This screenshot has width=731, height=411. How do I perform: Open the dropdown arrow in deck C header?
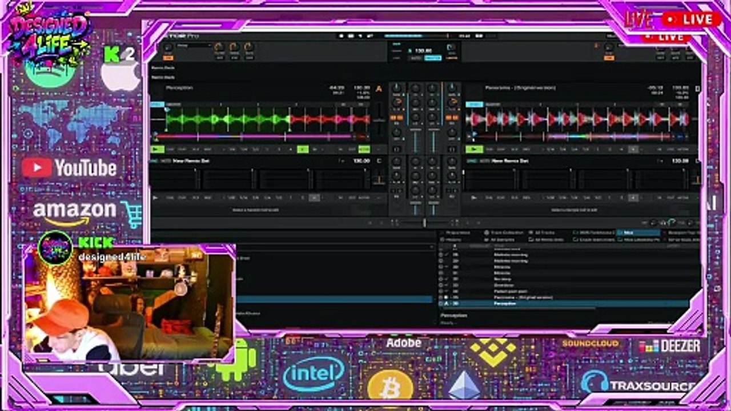click(x=342, y=160)
